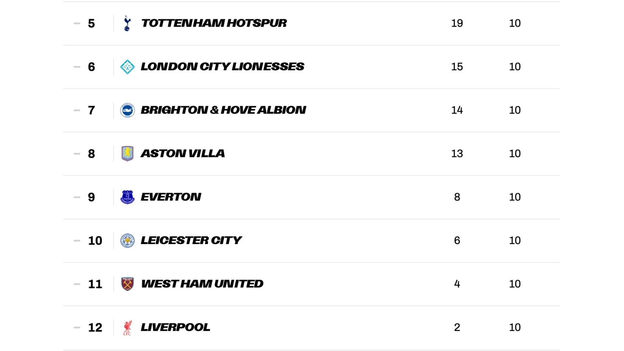Click Tottenham's points value of 19
The height and width of the screenshot is (351, 624).
click(457, 23)
